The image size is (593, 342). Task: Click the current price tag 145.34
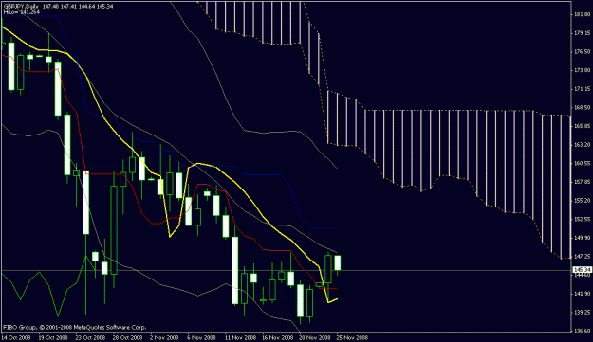click(x=583, y=269)
